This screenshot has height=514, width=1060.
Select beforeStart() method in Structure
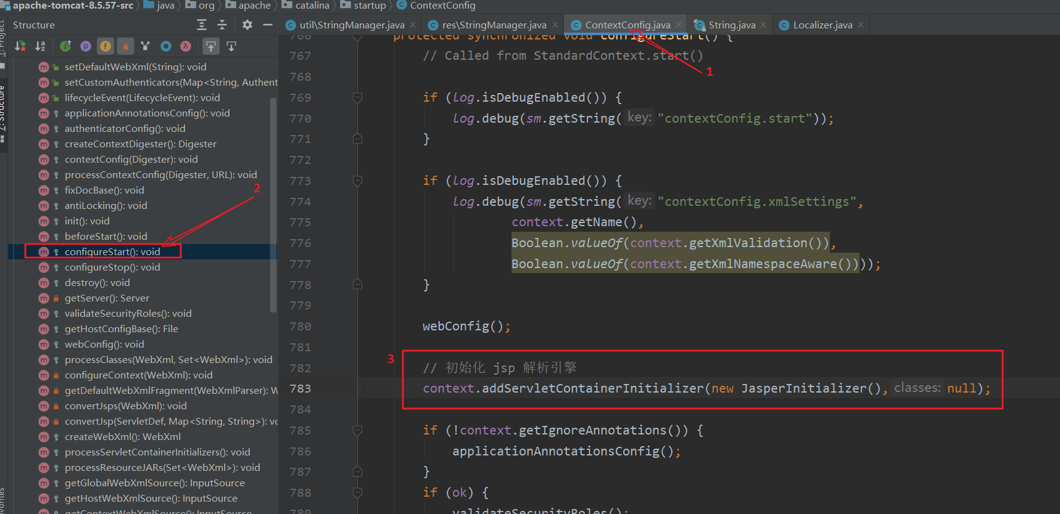pos(106,236)
